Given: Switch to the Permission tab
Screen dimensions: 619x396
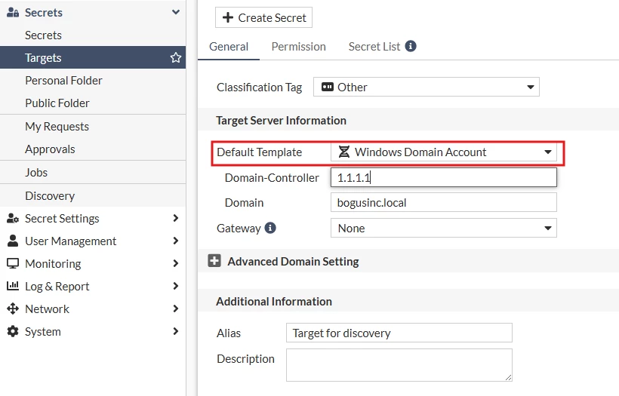Looking at the screenshot, I should (x=298, y=47).
